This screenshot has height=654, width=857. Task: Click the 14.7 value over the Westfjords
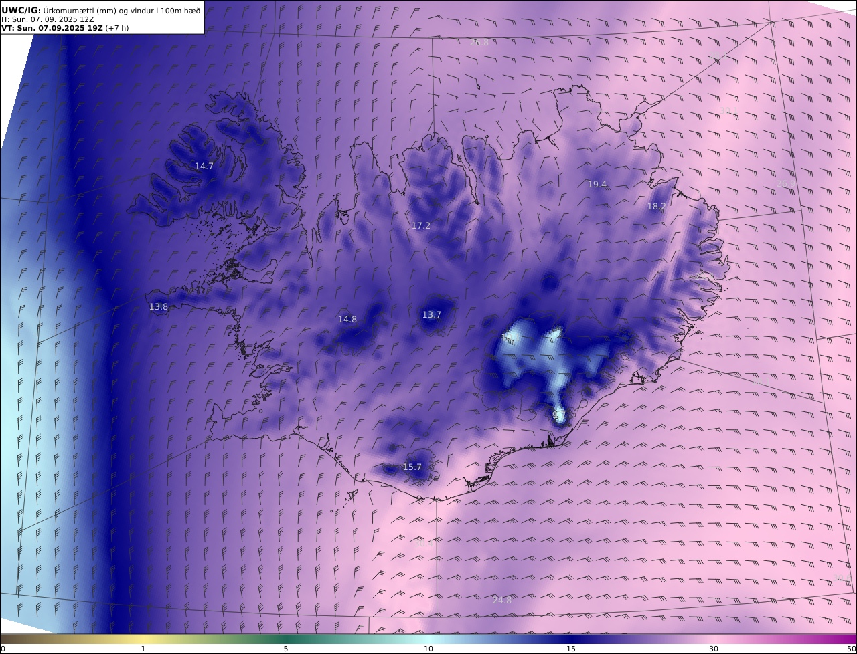tap(204, 166)
